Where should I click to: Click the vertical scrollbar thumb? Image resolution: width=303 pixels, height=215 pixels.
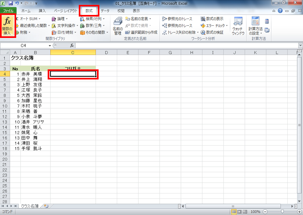pos(299,125)
